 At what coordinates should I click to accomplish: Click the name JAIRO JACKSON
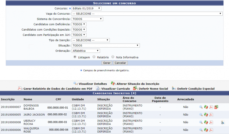(34, 115)
